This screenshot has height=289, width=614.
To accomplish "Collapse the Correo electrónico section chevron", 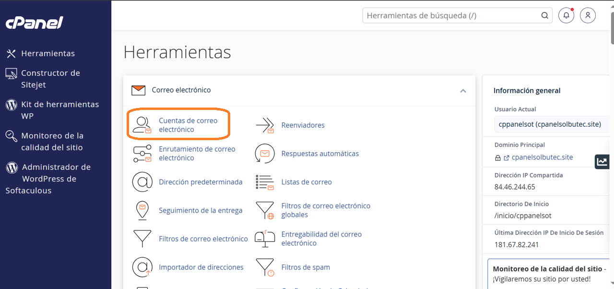I will pyautogui.click(x=463, y=91).
